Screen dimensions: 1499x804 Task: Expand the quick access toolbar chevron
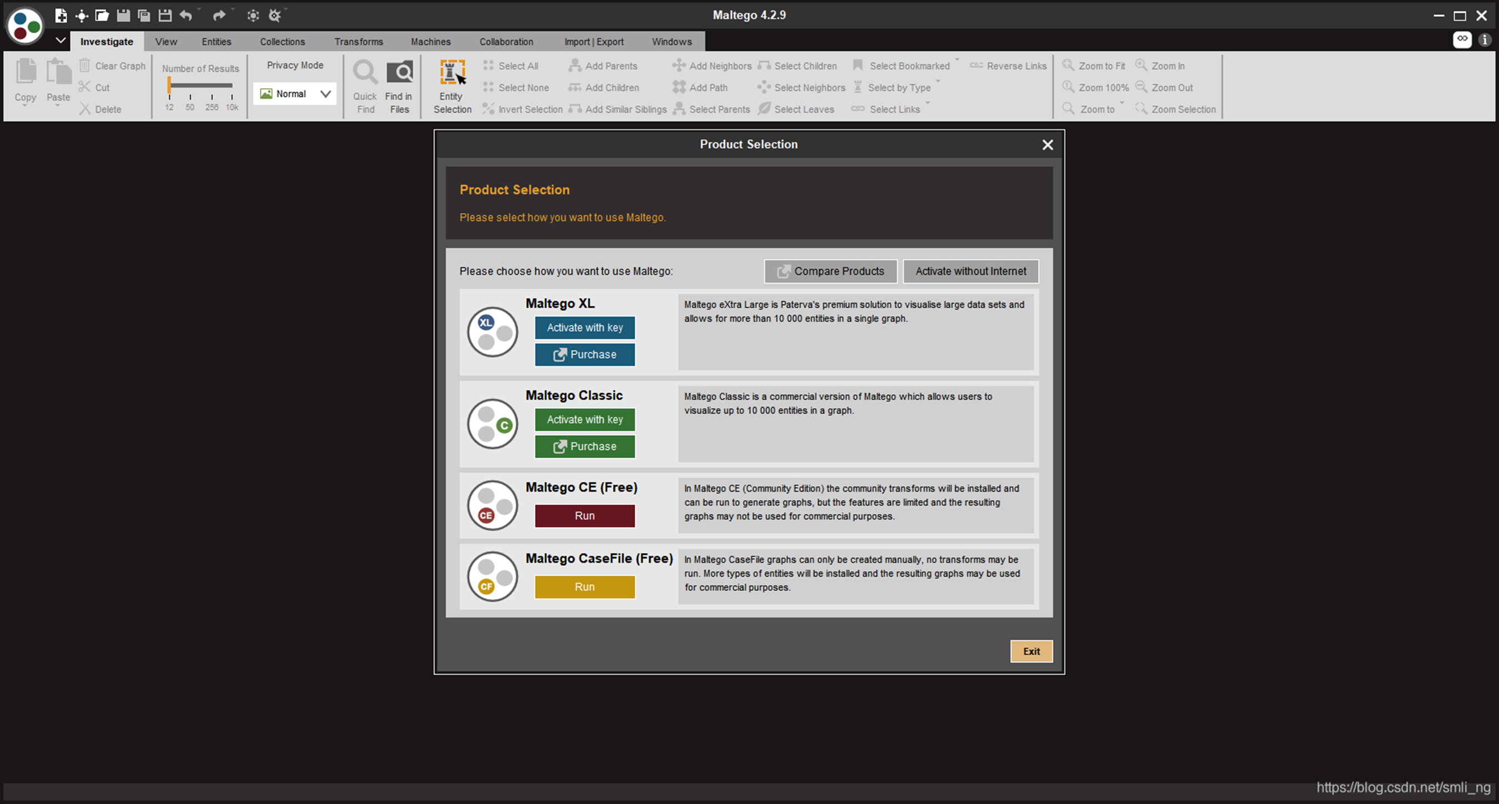[x=61, y=41]
